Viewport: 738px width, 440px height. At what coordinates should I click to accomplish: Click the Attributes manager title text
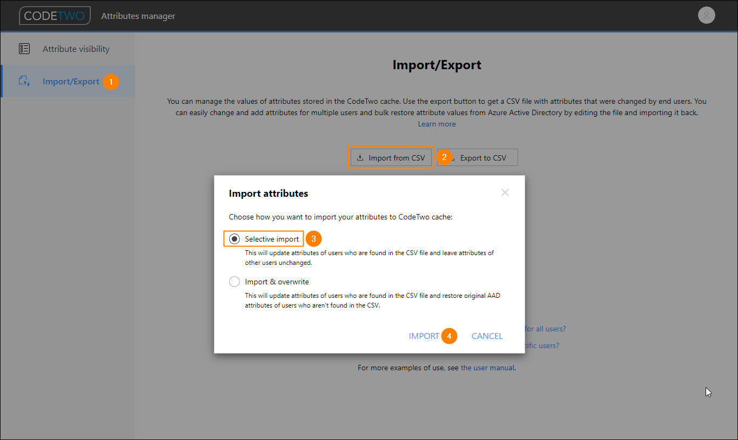coord(138,16)
